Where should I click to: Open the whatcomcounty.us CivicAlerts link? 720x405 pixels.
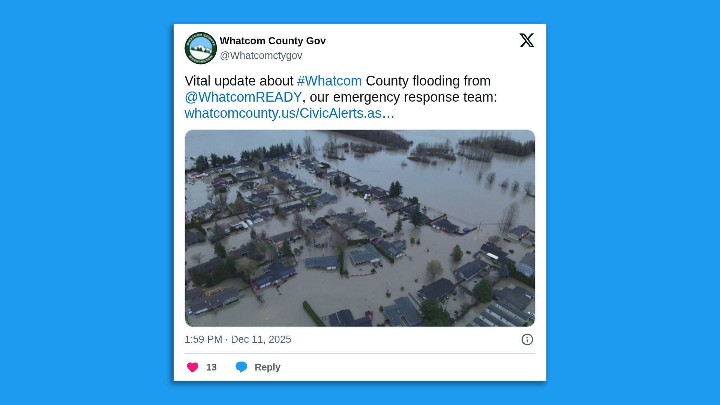click(289, 113)
